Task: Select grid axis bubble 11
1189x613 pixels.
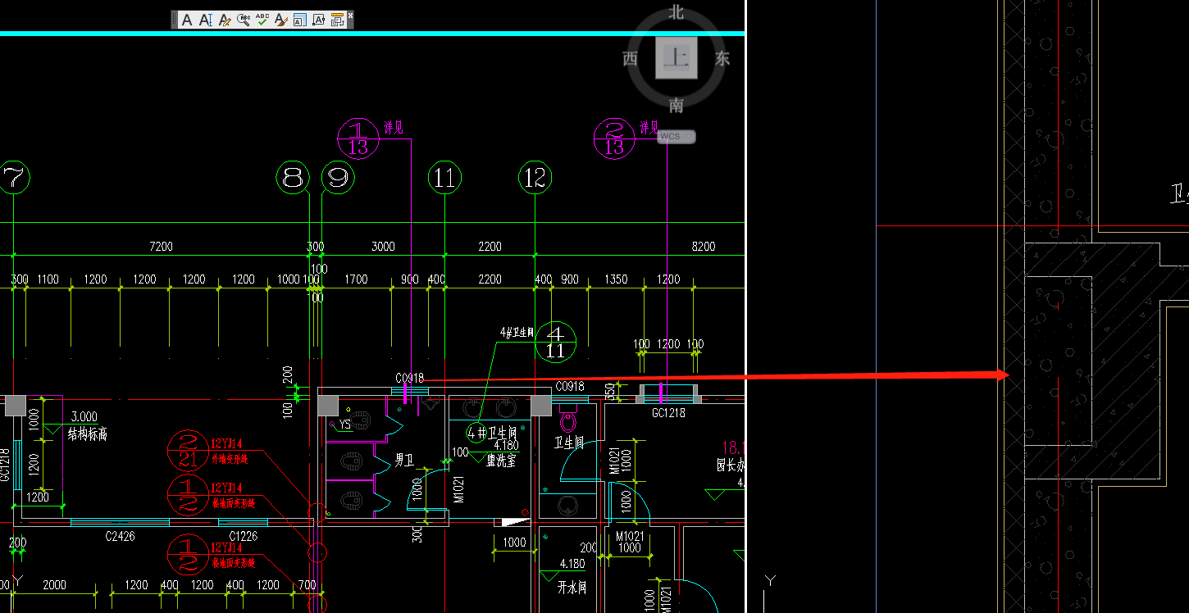Action: [444, 177]
